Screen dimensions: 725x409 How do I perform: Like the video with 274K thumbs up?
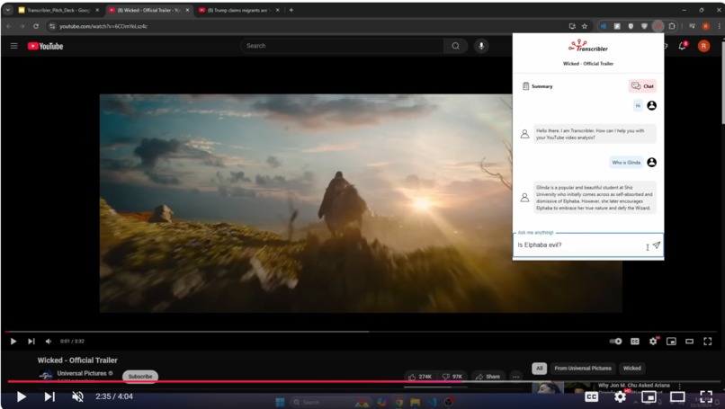point(419,377)
